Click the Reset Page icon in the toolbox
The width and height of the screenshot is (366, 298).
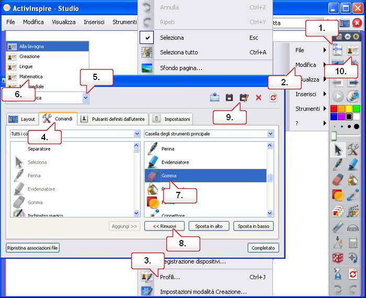click(x=353, y=273)
